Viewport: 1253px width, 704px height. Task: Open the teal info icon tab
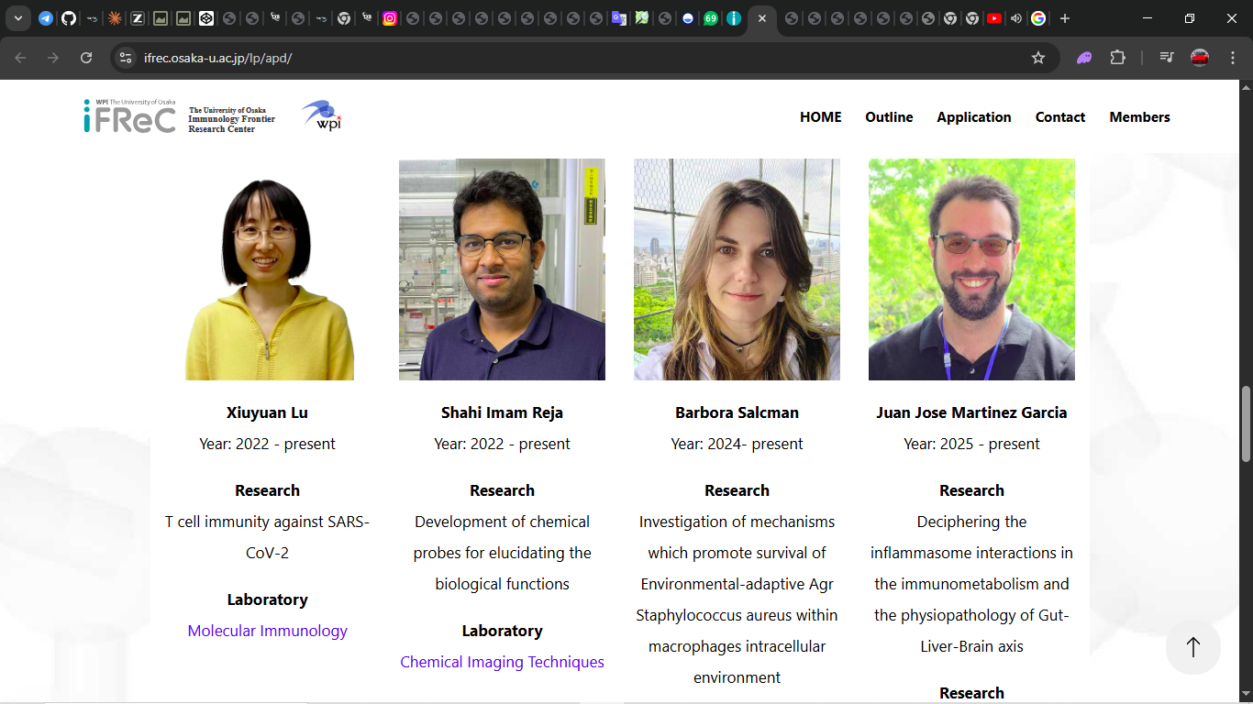734,18
